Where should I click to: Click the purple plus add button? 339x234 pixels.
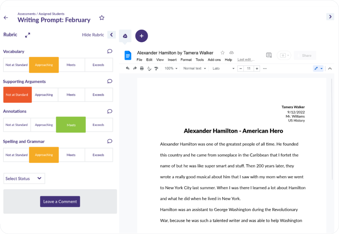pyautogui.click(x=142, y=36)
